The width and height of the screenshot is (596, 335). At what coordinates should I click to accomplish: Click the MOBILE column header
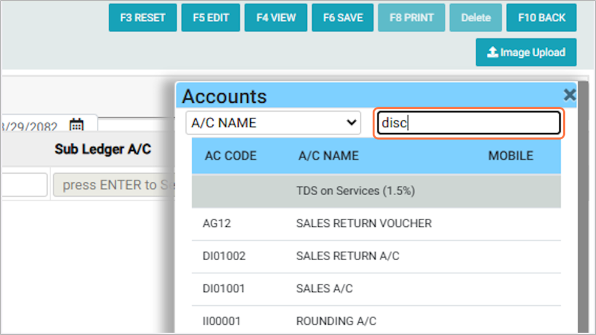point(510,156)
